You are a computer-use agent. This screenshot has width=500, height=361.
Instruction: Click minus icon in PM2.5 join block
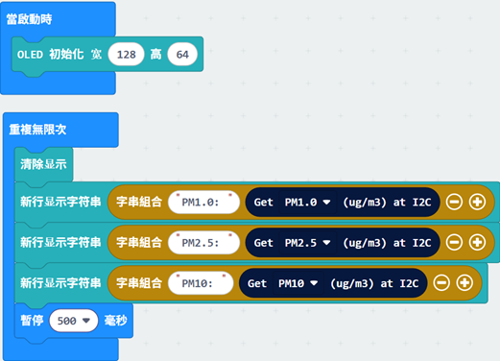[x=454, y=242]
